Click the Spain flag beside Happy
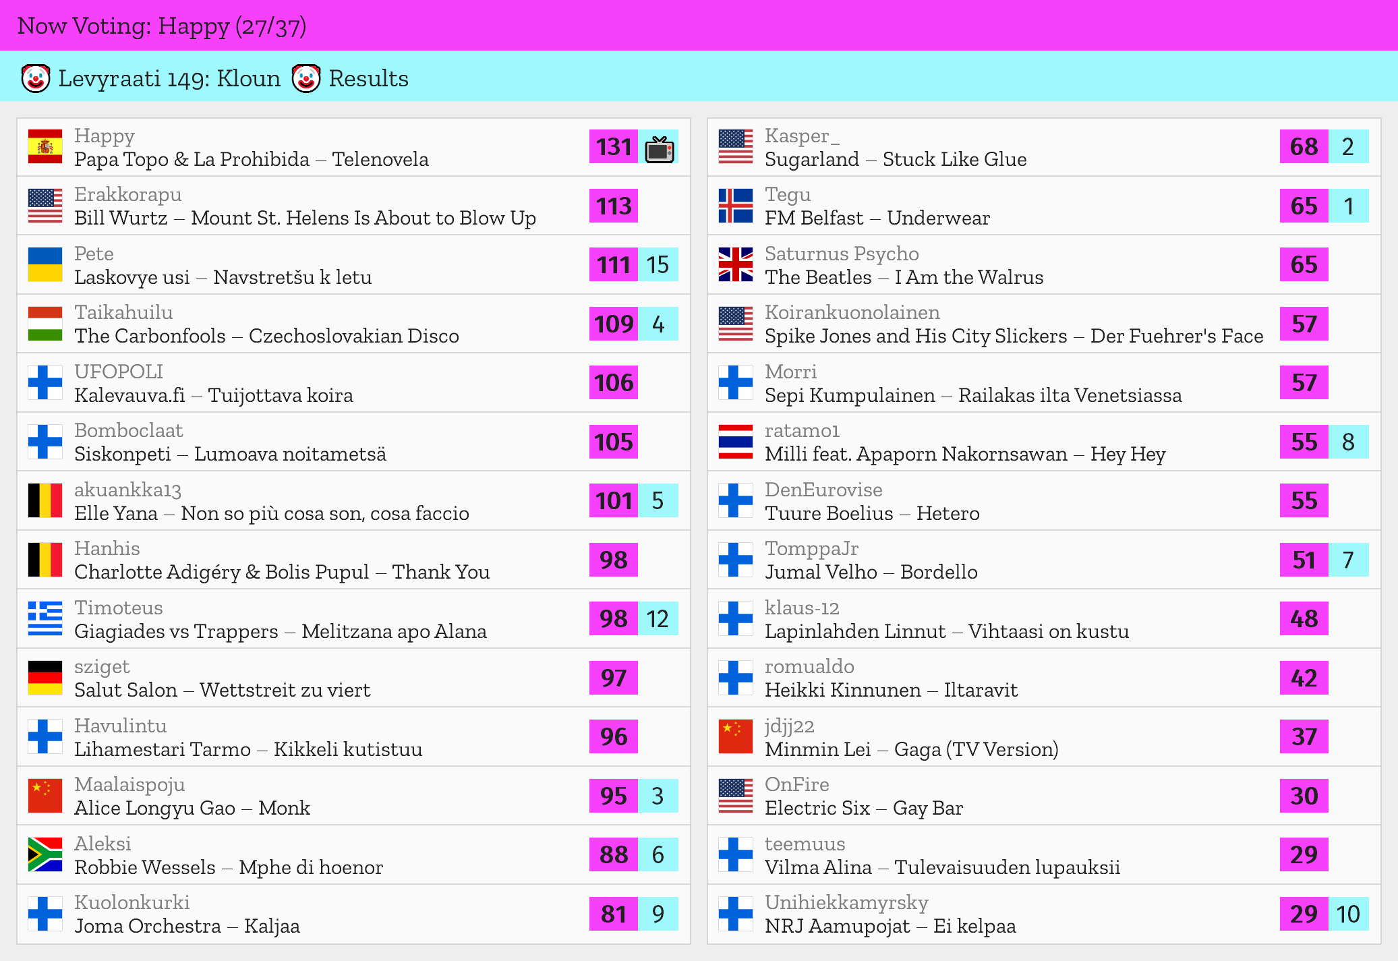This screenshot has width=1398, height=961. point(45,147)
